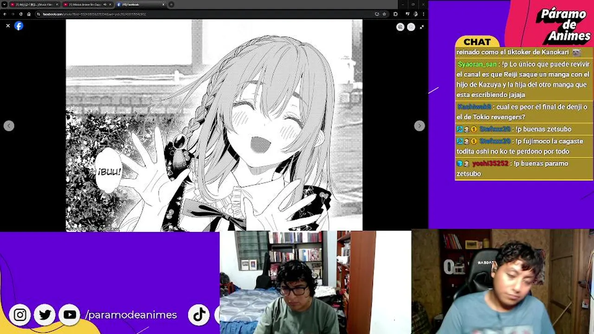The image size is (594, 334).
Task: Go back in browser history
Action: point(5,14)
